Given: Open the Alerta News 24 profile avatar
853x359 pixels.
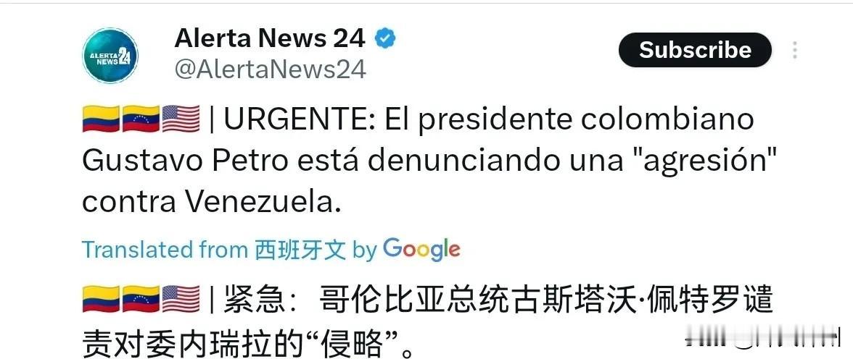Looking at the screenshot, I should [110, 56].
